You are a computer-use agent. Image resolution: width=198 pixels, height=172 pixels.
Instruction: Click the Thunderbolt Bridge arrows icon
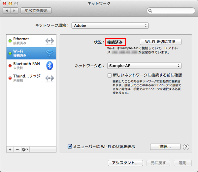(x=49, y=78)
